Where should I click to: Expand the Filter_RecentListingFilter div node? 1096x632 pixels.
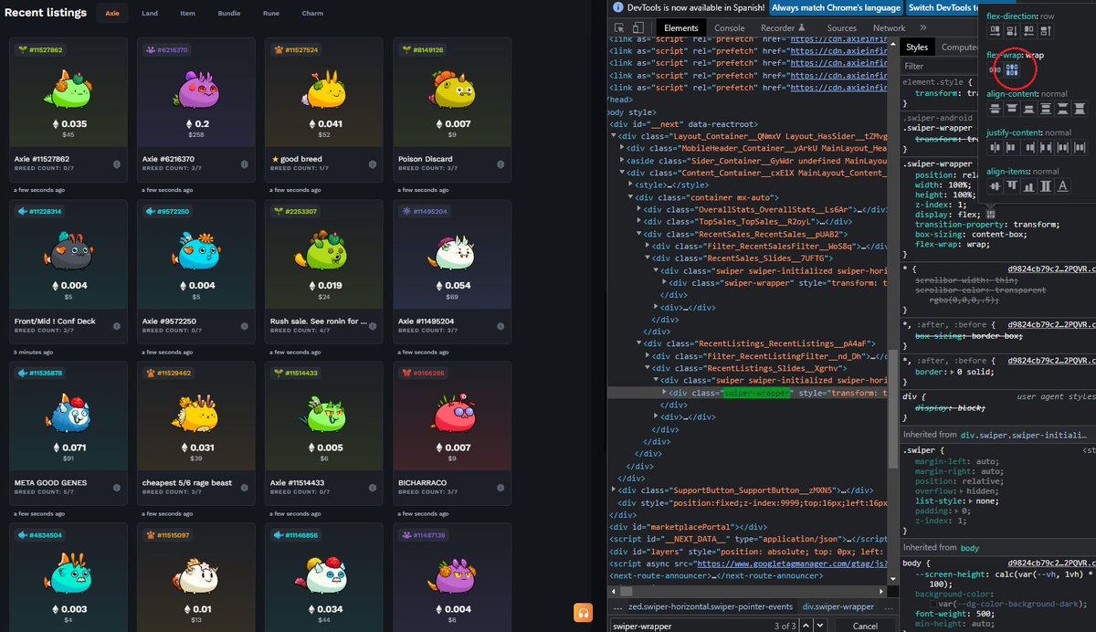tap(647, 356)
